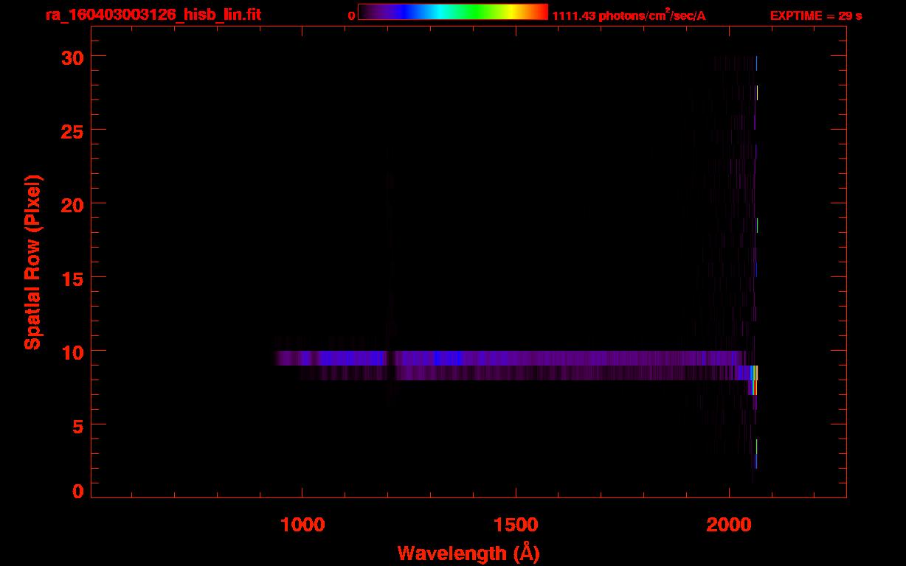Click the Spatial Row (Pixel) axis label
This screenshot has height=566, width=906.
[33, 262]
